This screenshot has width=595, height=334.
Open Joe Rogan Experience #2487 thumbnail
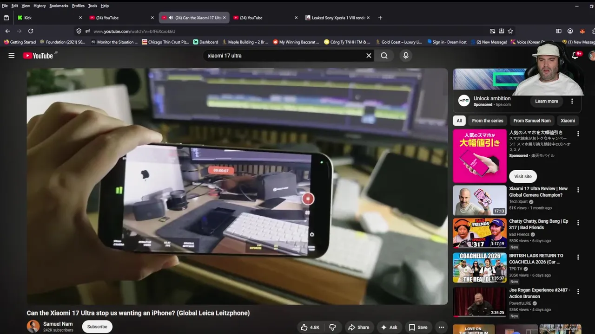[480, 302]
